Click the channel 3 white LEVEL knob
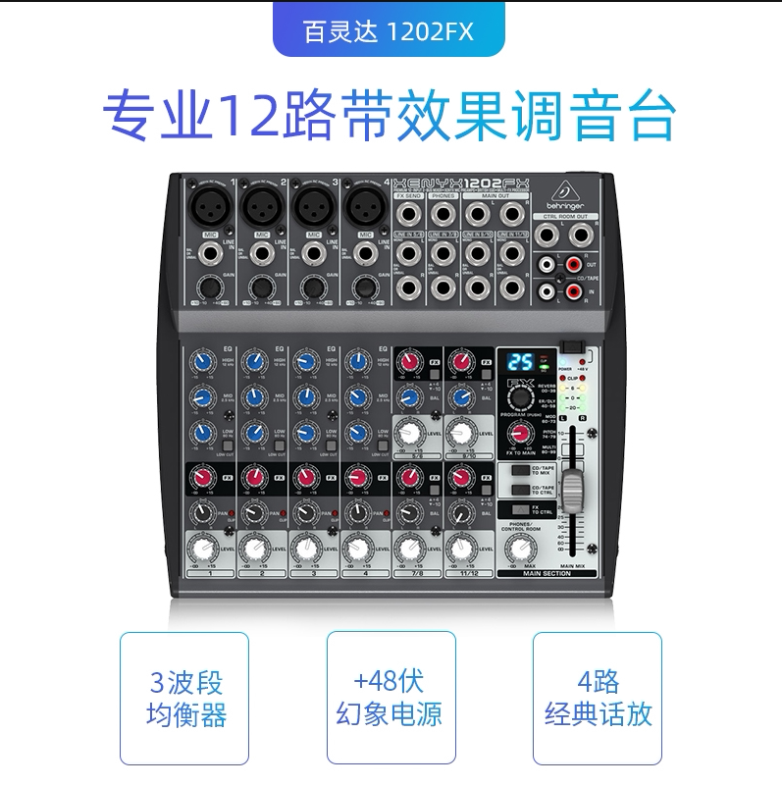 pos(306,549)
